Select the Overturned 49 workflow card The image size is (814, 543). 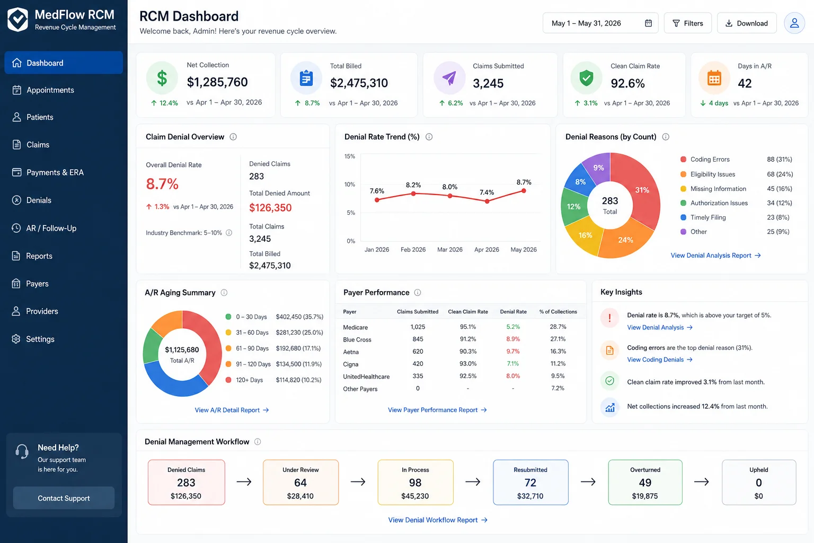(x=645, y=482)
